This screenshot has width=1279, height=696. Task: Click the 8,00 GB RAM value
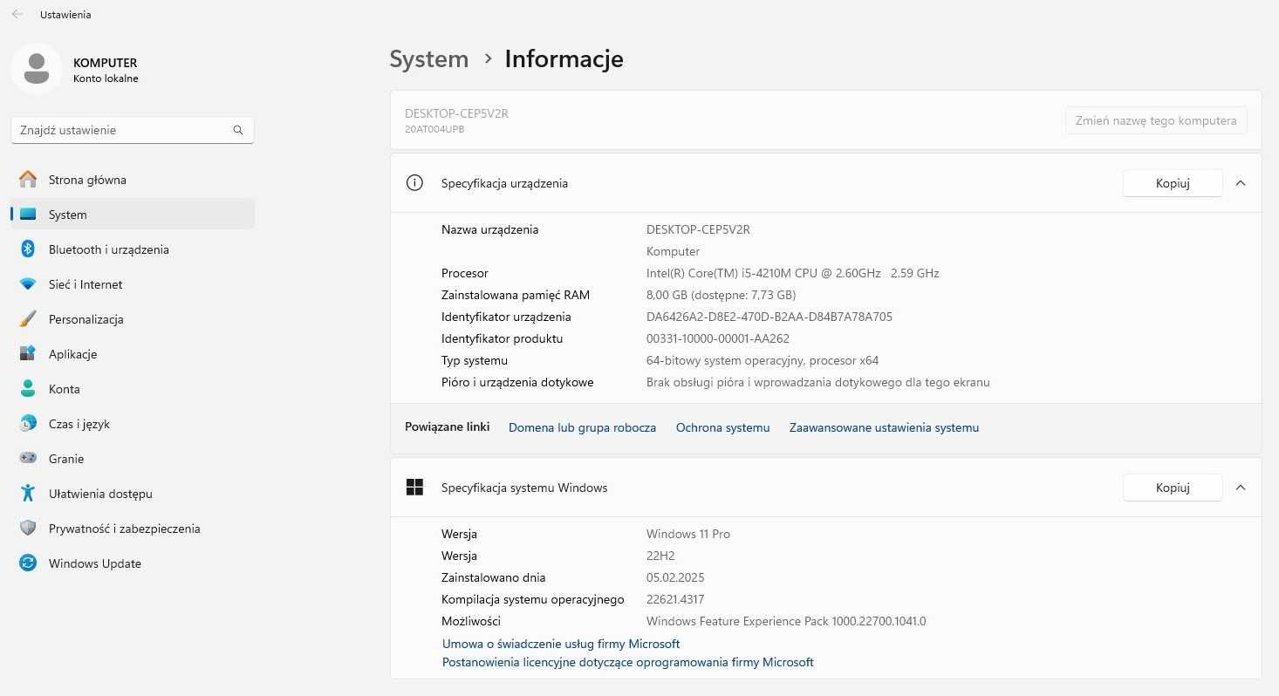pos(721,295)
